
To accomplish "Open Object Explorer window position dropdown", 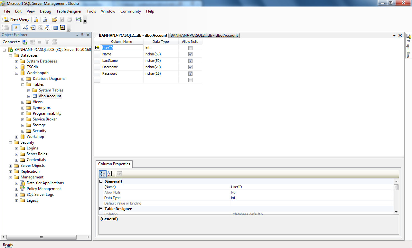I will click(x=77, y=35).
